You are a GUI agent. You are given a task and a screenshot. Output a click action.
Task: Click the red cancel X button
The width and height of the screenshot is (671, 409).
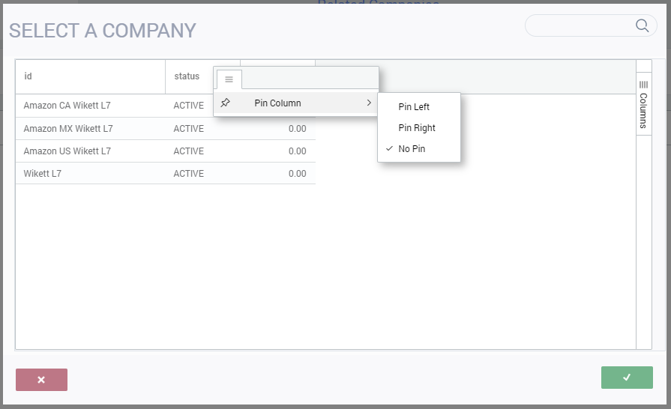(x=41, y=380)
